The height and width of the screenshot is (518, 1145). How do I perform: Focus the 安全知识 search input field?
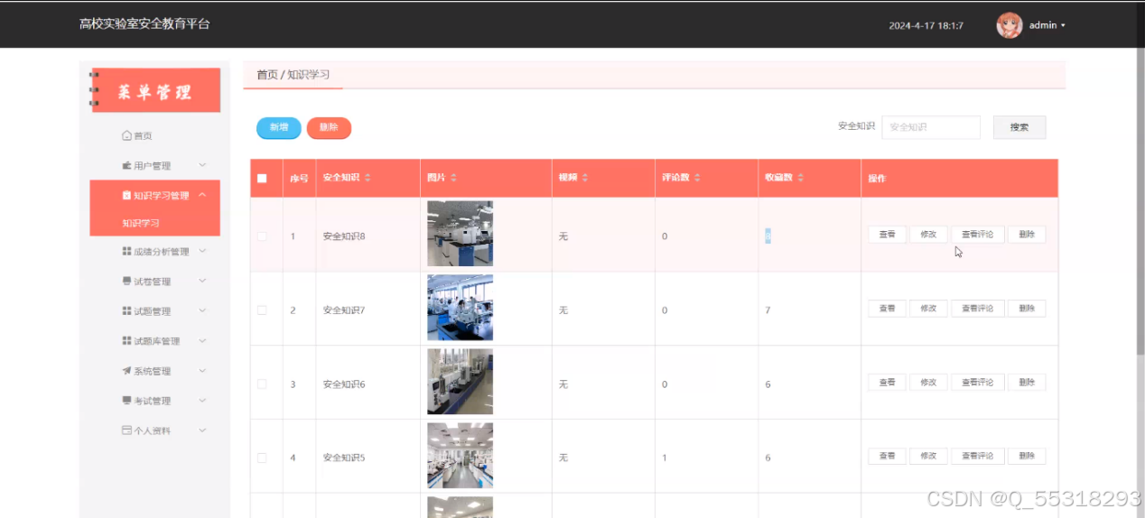click(x=931, y=127)
